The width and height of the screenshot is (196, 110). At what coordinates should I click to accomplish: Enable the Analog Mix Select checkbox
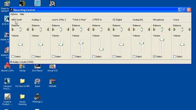tap(134, 57)
